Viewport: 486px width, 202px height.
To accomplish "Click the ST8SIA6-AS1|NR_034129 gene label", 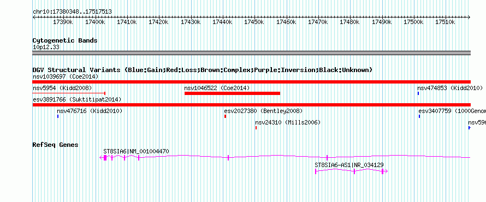I will click(349, 165).
